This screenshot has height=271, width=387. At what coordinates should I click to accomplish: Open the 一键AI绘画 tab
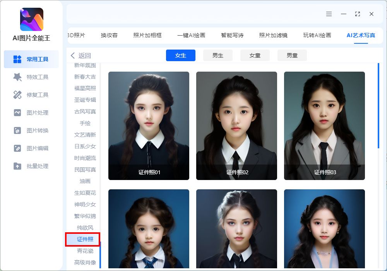coord(191,35)
